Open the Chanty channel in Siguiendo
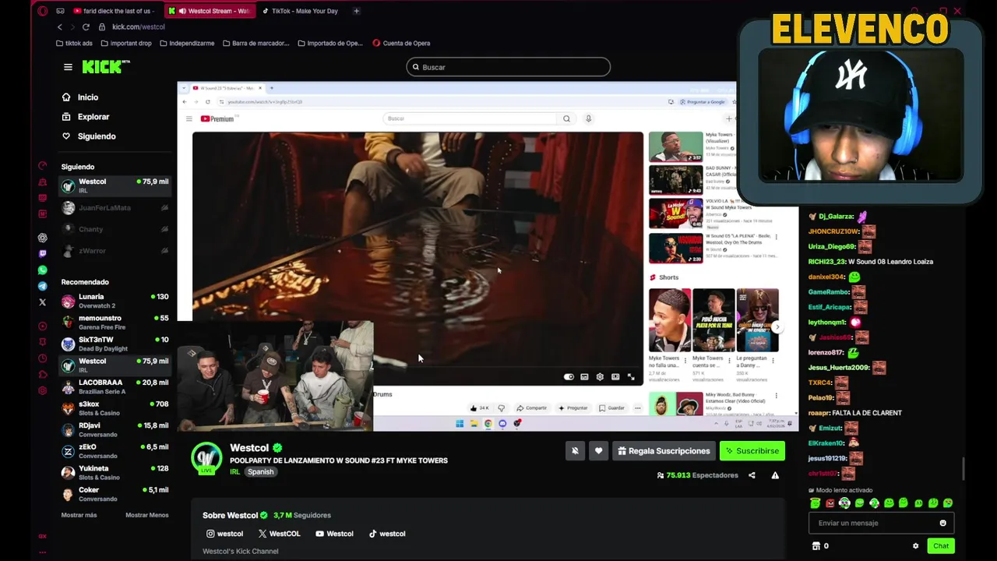 (x=115, y=229)
